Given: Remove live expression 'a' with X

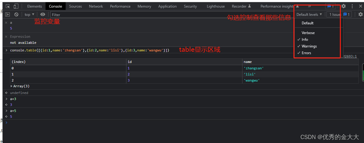Looking at the screenshot, I should (x=6, y=23).
